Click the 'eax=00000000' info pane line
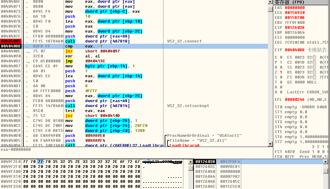The width and height of the screenshot is (330, 189). pyautogui.click(x=16, y=150)
